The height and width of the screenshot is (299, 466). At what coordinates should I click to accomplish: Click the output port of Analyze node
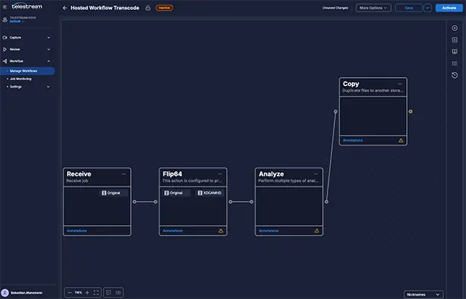tap(326, 202)
